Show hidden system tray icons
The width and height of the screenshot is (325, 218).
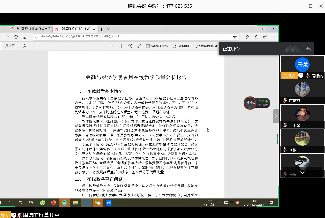[x=221, y=203]
